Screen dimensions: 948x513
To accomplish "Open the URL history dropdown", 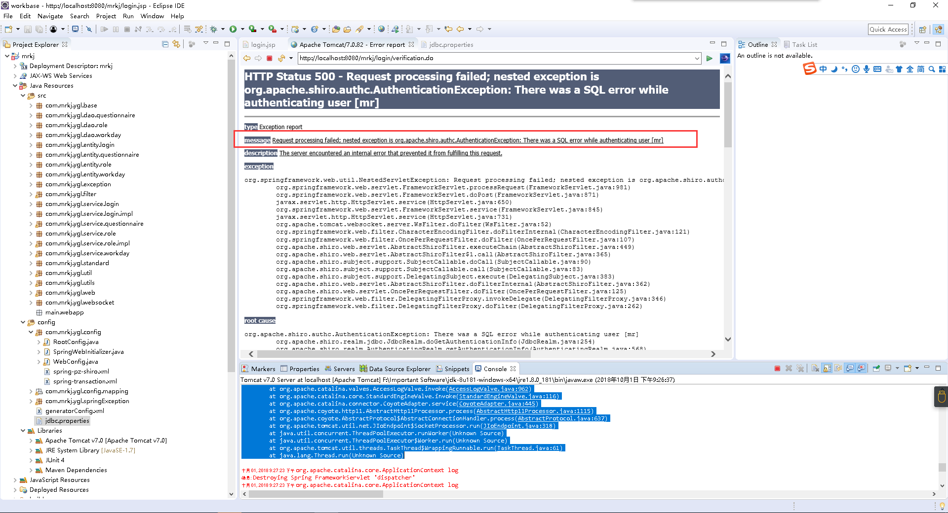I will point(697,58).
